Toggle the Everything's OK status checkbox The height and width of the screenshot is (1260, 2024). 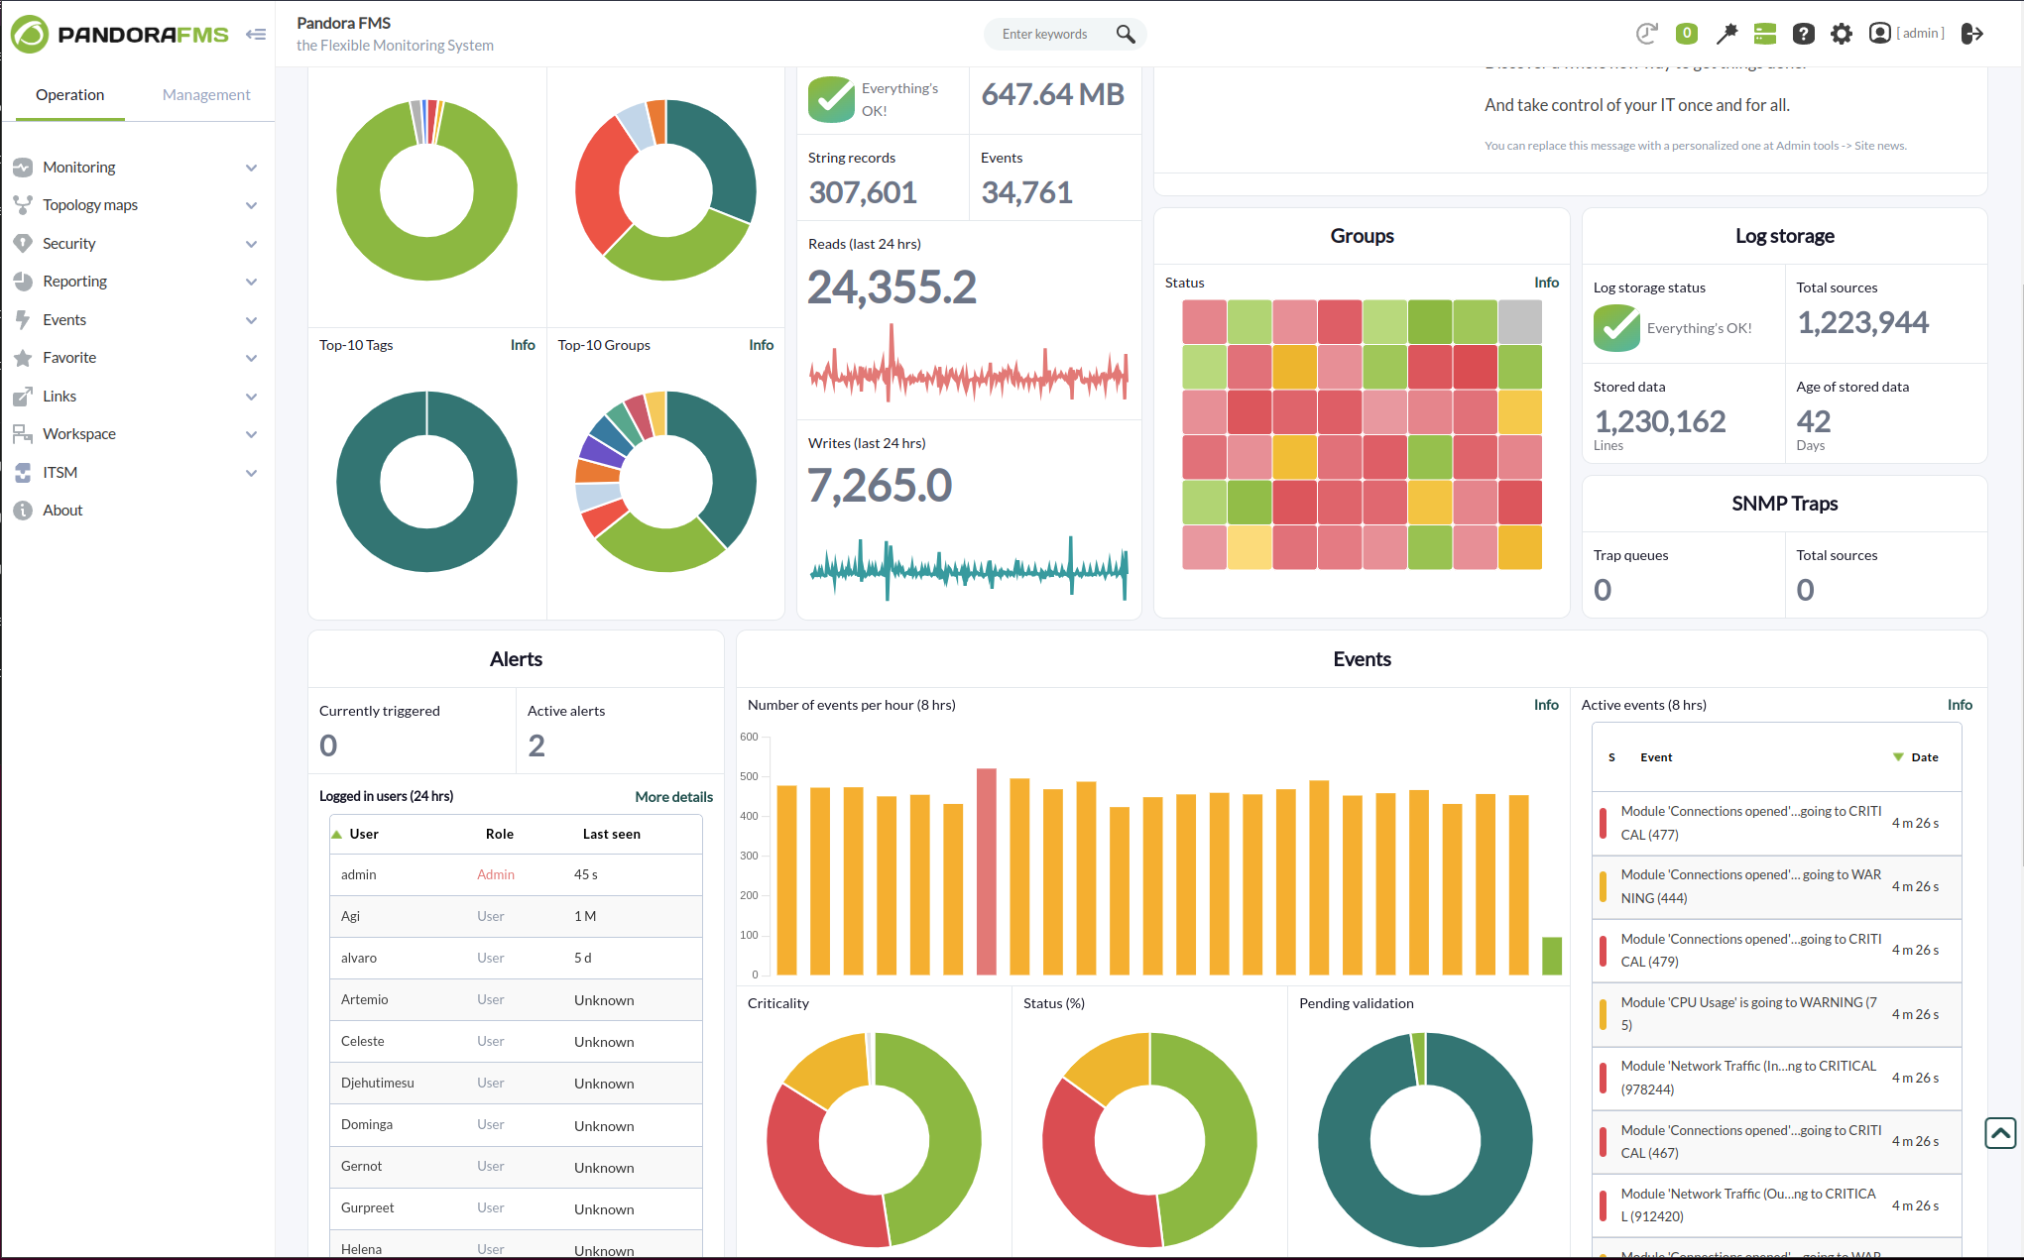point(830,97)
